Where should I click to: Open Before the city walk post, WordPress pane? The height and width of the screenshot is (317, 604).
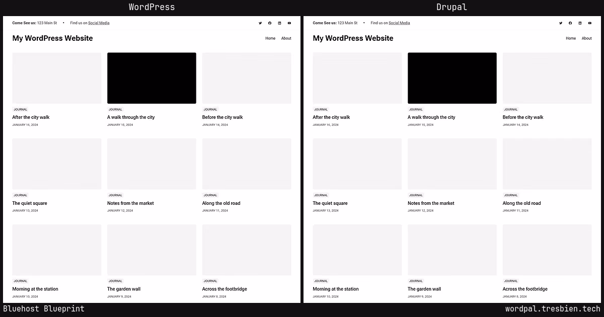tap(222, 117)
